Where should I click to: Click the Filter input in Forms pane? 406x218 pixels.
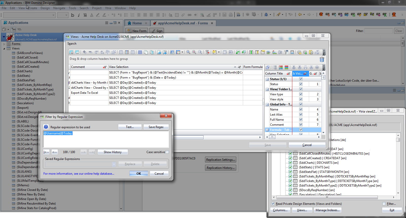[x=379, y=31]
